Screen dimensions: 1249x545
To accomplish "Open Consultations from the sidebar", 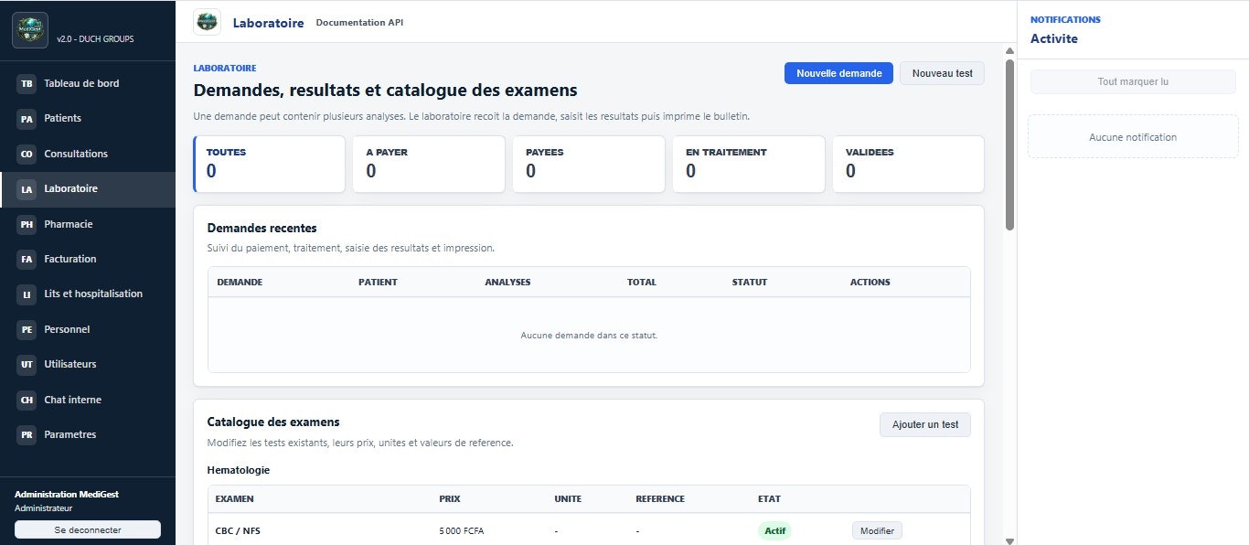I will point(88,154).
